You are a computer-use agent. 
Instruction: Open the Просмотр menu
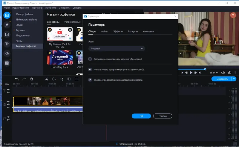[x=37, y=8]
